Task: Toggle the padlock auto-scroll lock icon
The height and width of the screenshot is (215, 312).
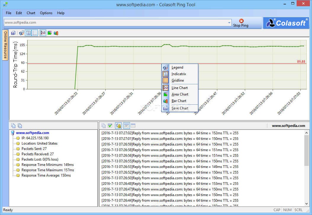Action: pos(118,126)
